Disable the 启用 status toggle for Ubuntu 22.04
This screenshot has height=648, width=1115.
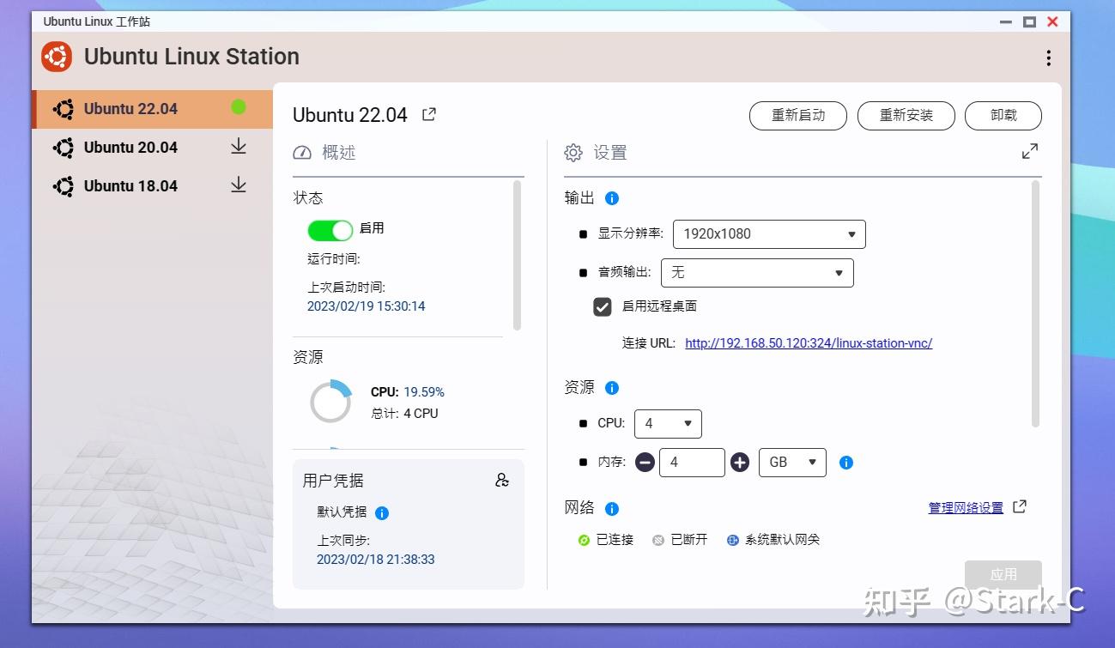point(330,228)
